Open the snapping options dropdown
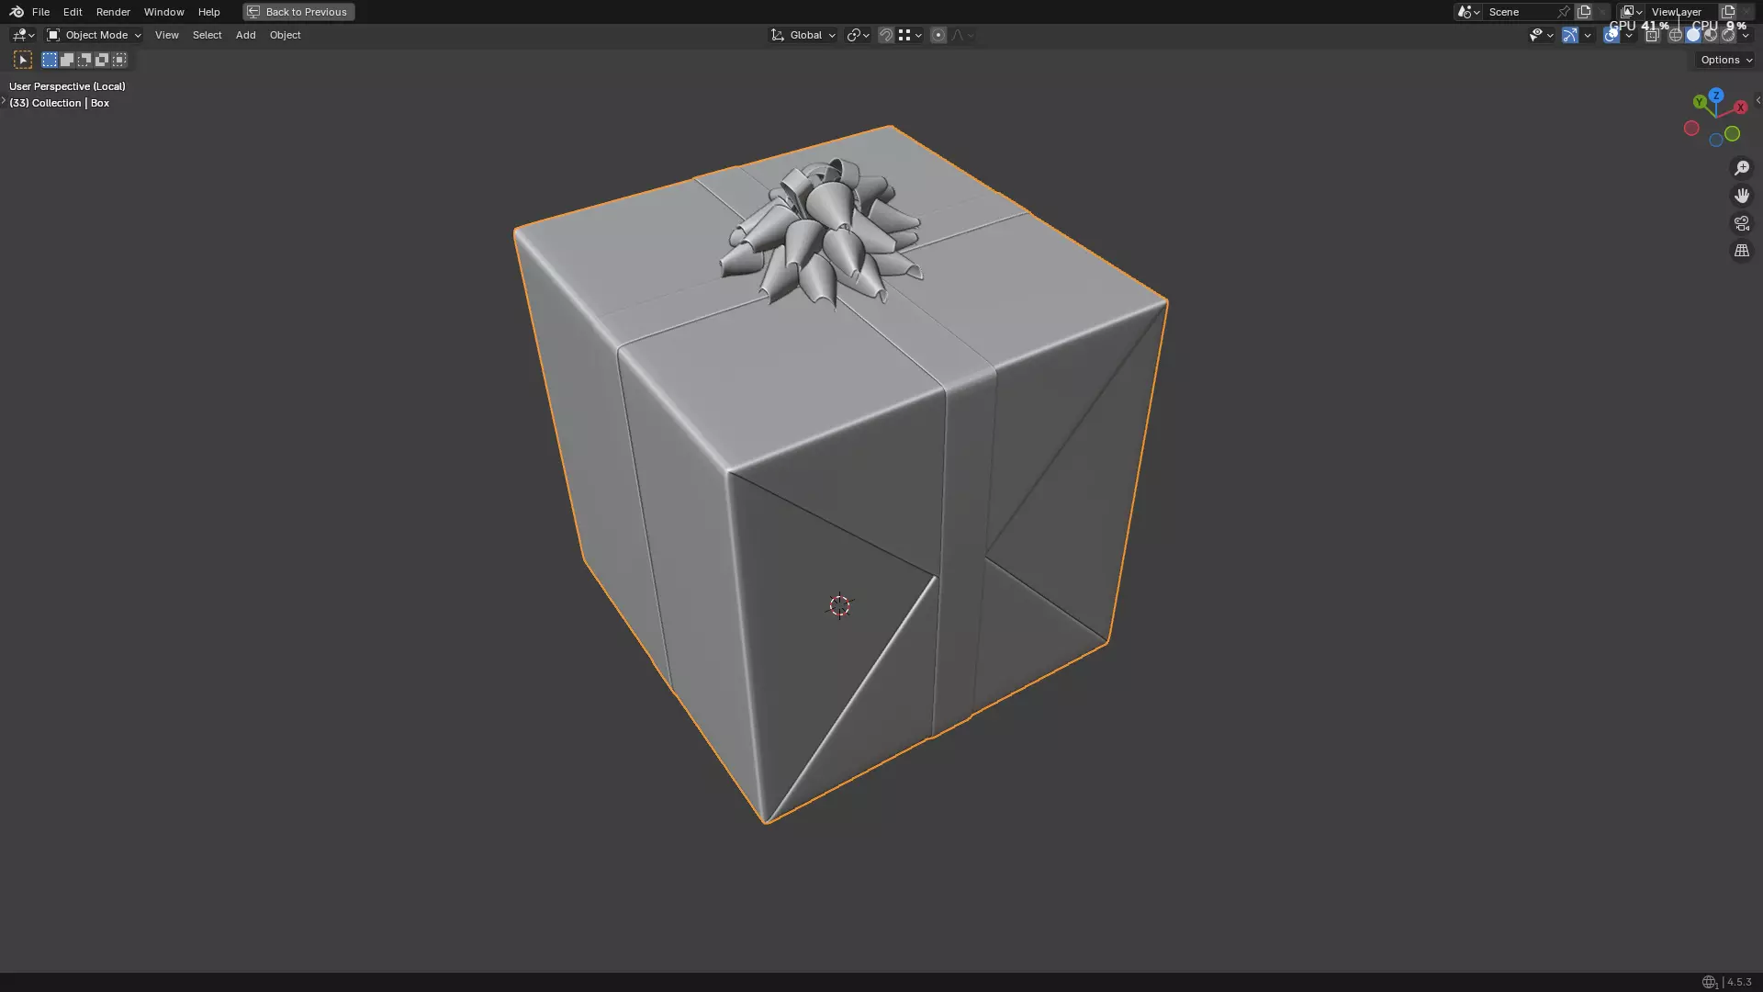1763x992 pixels. 910,35
